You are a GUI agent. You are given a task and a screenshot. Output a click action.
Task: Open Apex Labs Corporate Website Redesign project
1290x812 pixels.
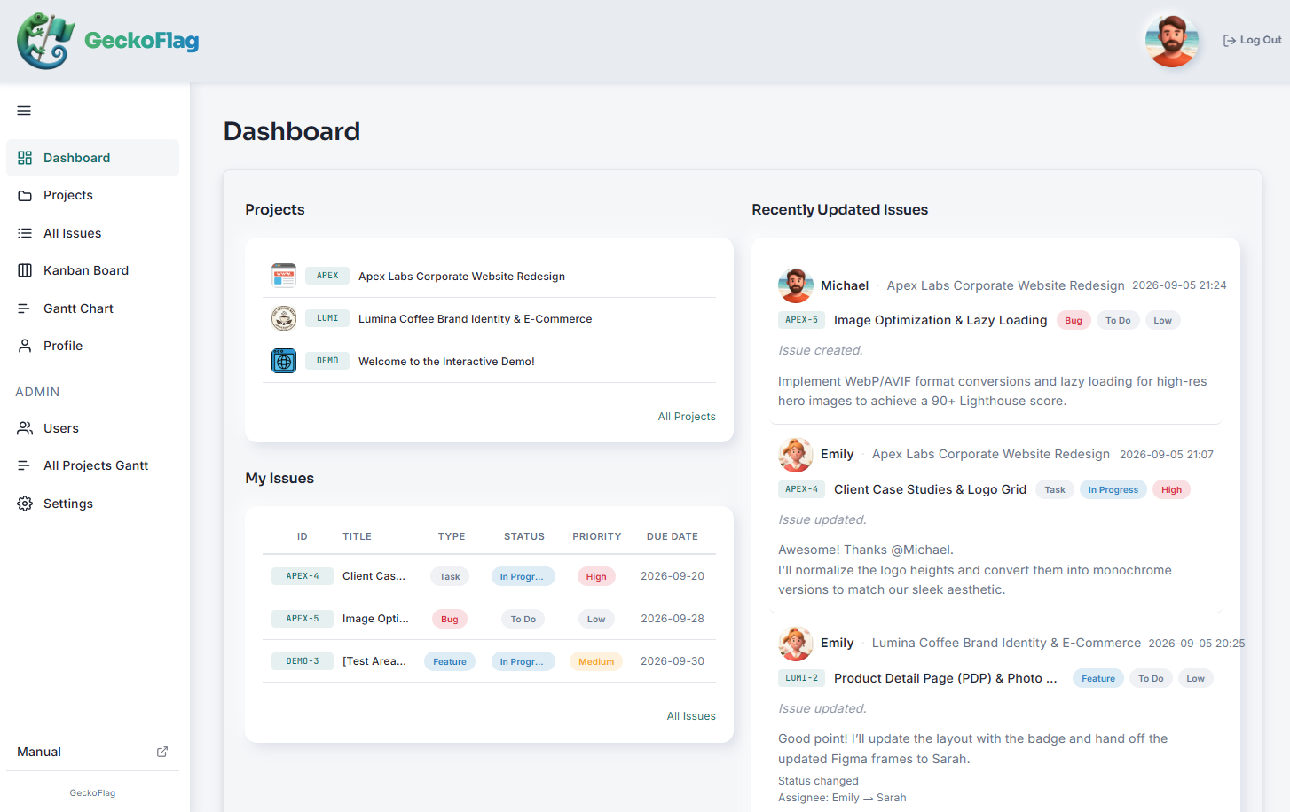461,277
